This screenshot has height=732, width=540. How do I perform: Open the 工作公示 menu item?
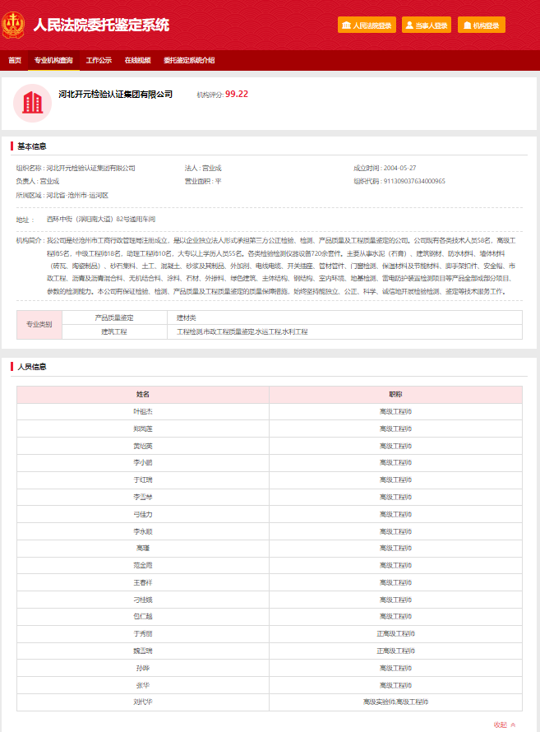coord(99,60)
